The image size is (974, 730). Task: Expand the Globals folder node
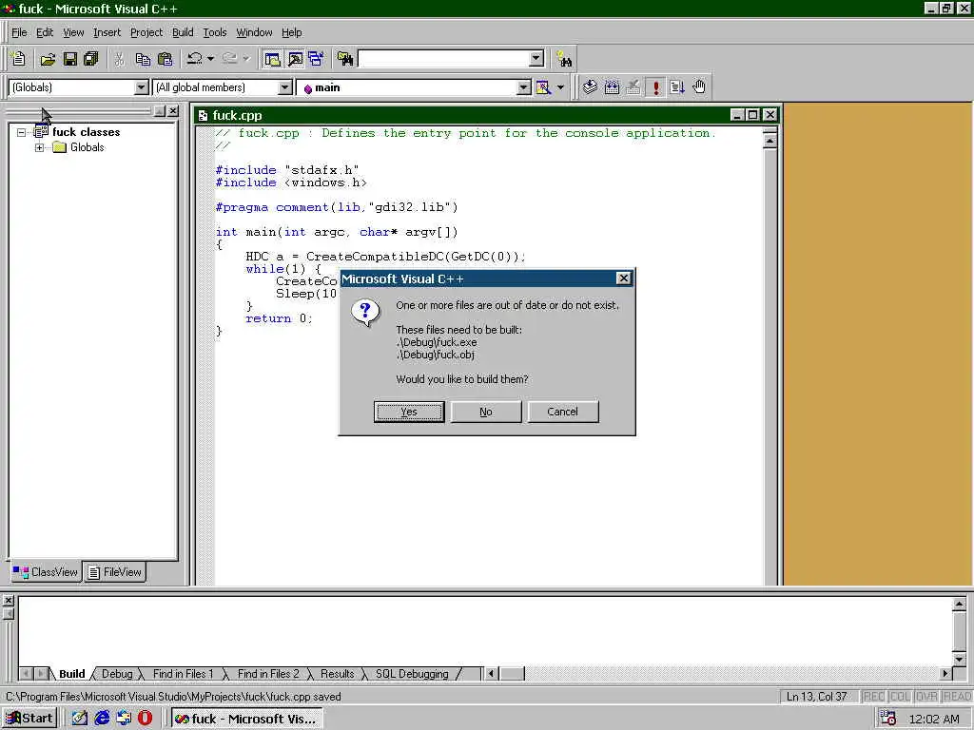(39, 147)
